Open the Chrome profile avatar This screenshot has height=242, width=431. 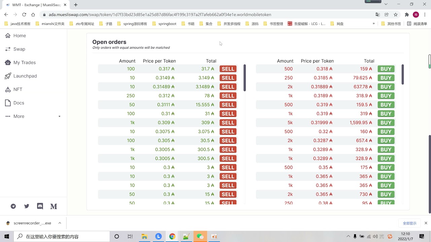pyautogui.click(x=416, y=14)
